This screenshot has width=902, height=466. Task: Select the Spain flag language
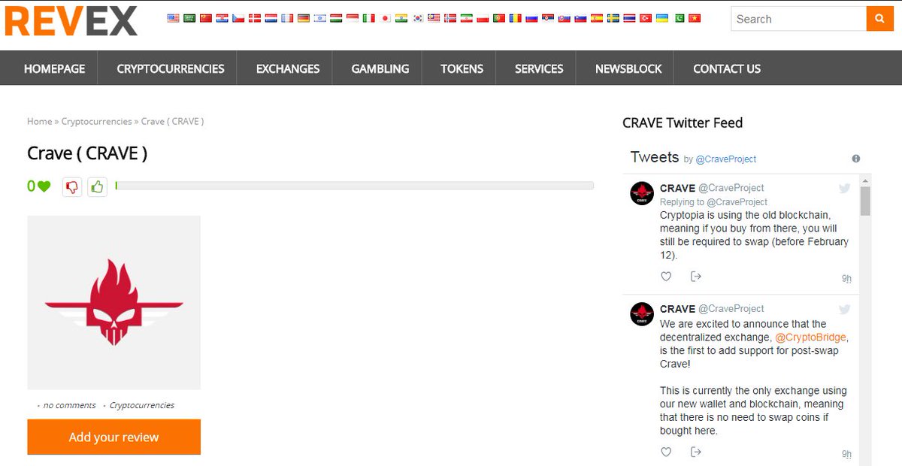597,18
